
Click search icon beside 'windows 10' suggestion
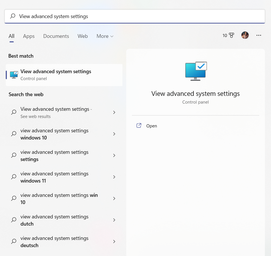click(14, 134)
